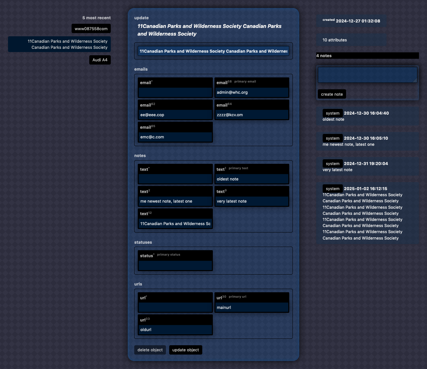
Task: Click the update object button
Action: (x=186, y=350)
